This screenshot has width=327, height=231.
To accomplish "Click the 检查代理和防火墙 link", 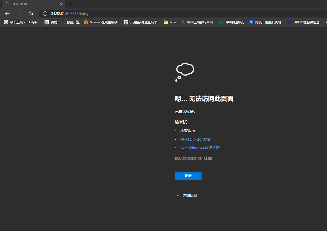I will click(x=195, y=139).
